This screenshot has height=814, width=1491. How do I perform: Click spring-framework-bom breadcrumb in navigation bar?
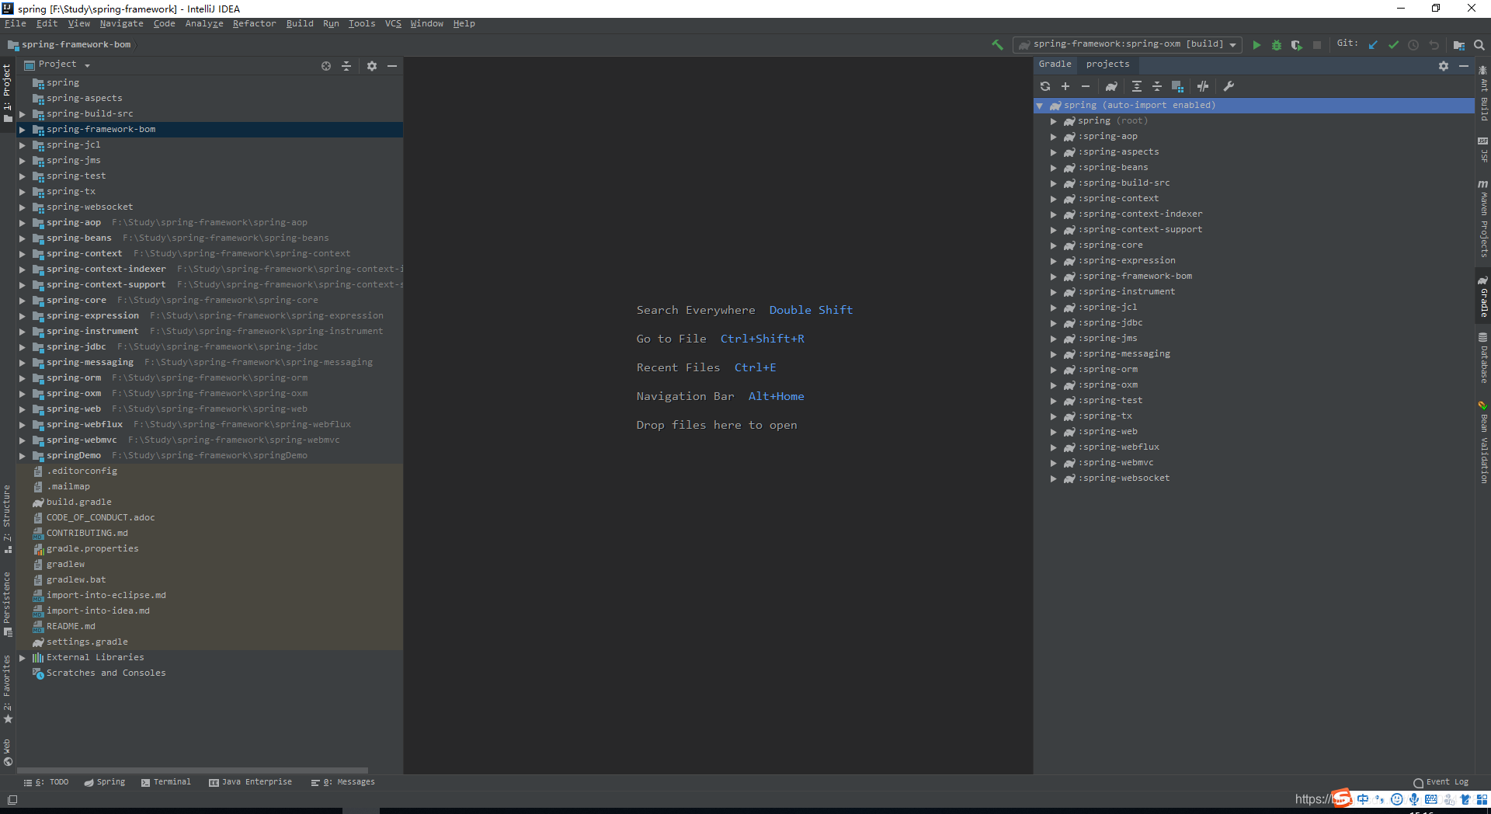click(69, 45)
